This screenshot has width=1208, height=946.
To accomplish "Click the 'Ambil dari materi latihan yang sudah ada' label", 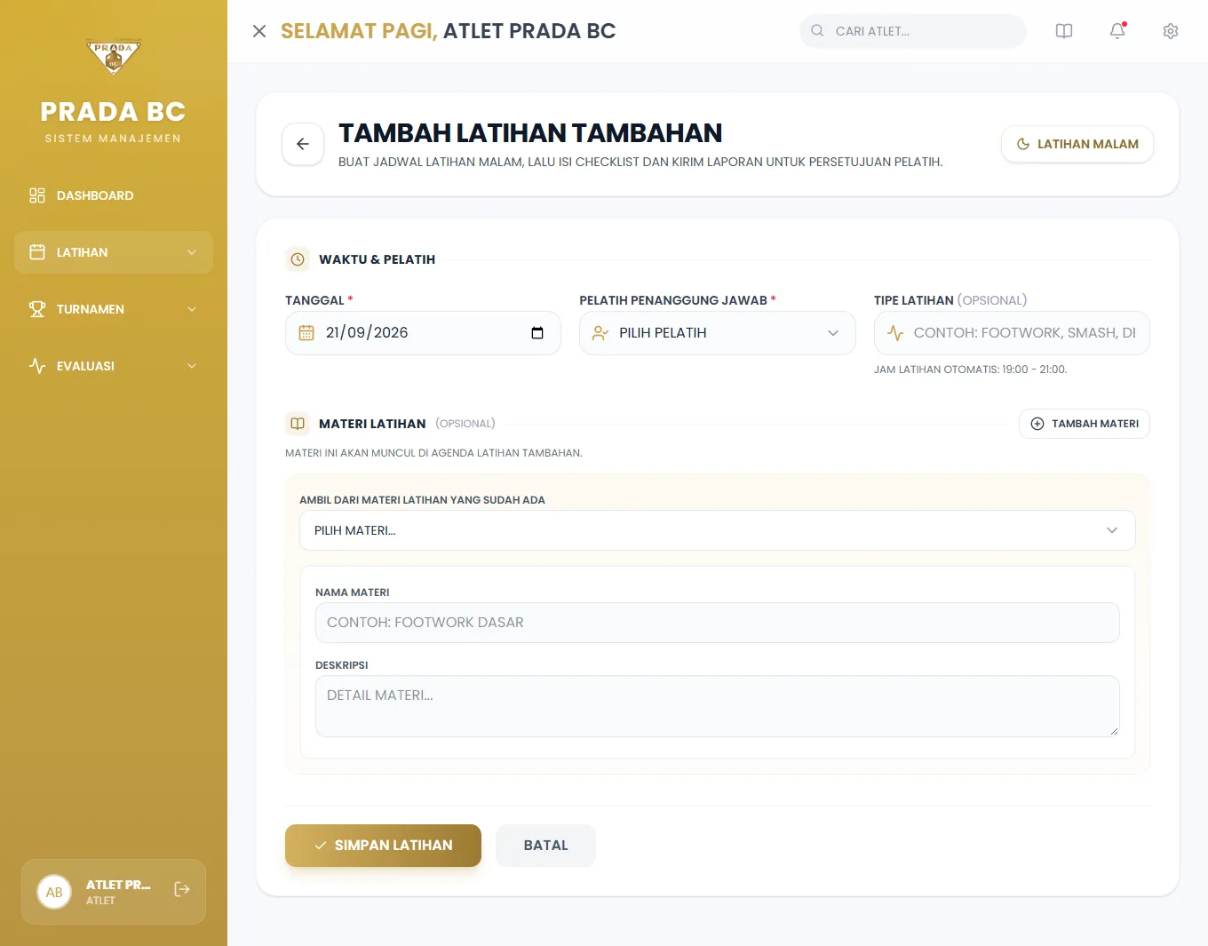I will 422,500.
